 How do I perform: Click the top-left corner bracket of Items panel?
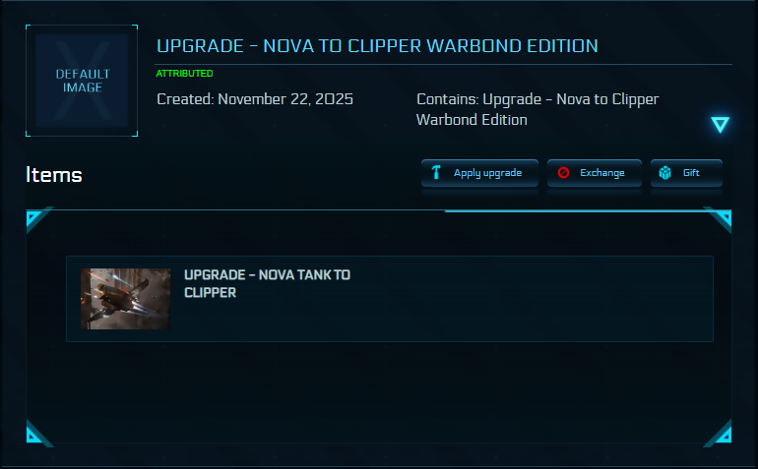[x=35, y=219]
